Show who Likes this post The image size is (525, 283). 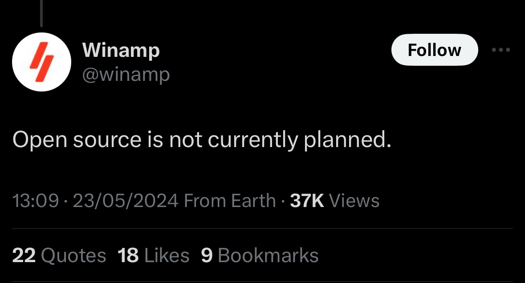click(x=167, y=255)
